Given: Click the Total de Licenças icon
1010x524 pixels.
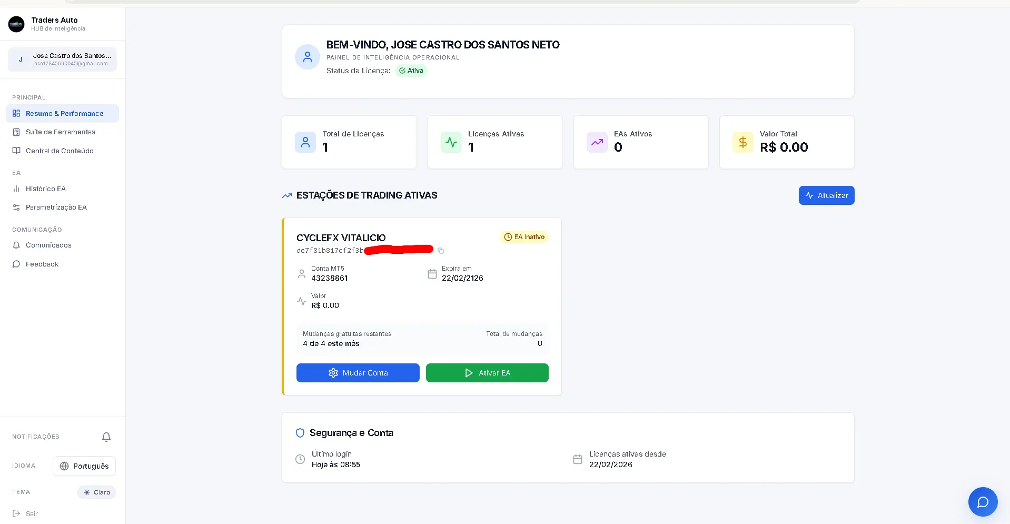Looking at the screenshot, I should point(305,142).
